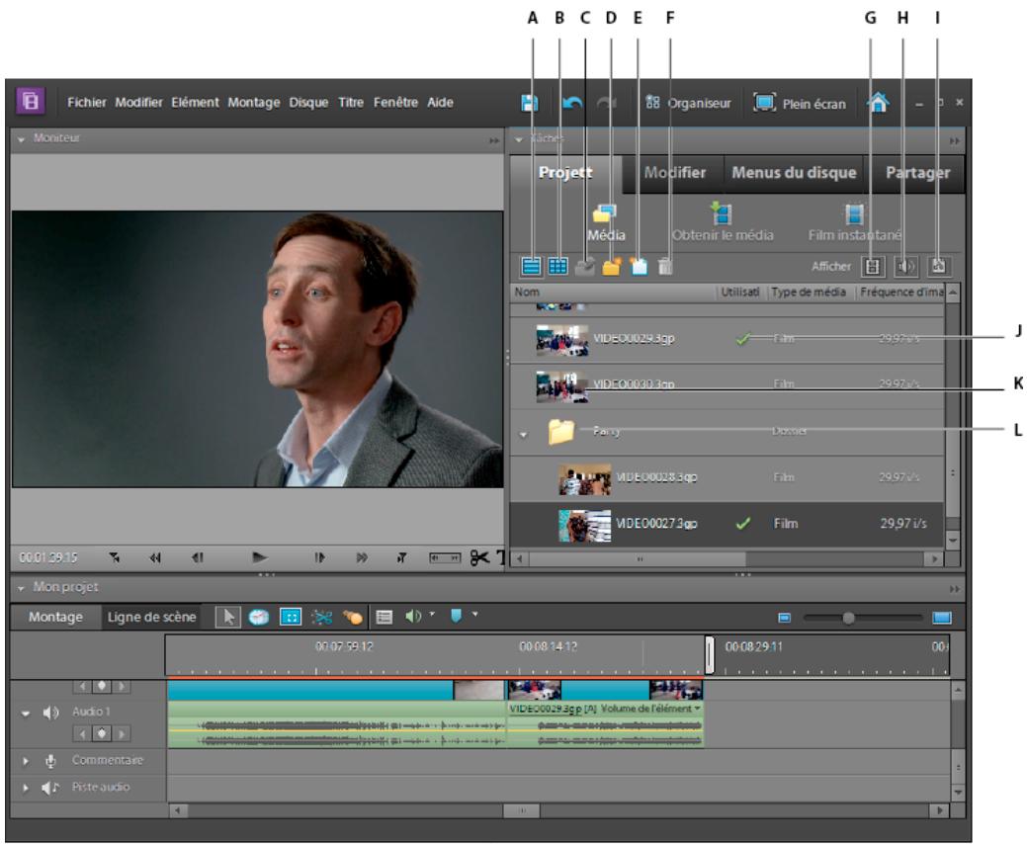Image resolution: width=1027 pixels, height=844 pixels.
Task: Open the audio tools dropdown in the timeline toolbar
Action: point(432,615)
